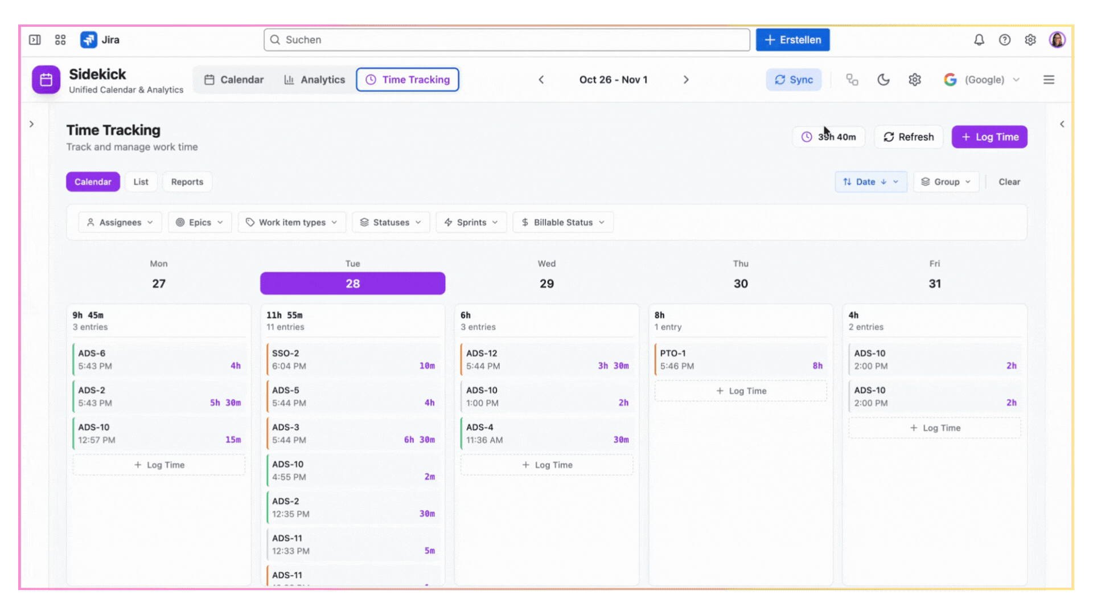1093x615 pixels.
Task: Go to previous week arrow
Action: [x=541, y=80]
